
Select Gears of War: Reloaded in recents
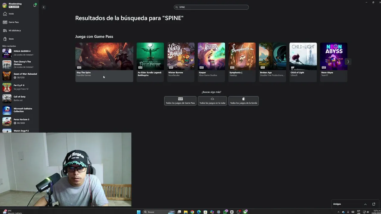pos(19,76)
